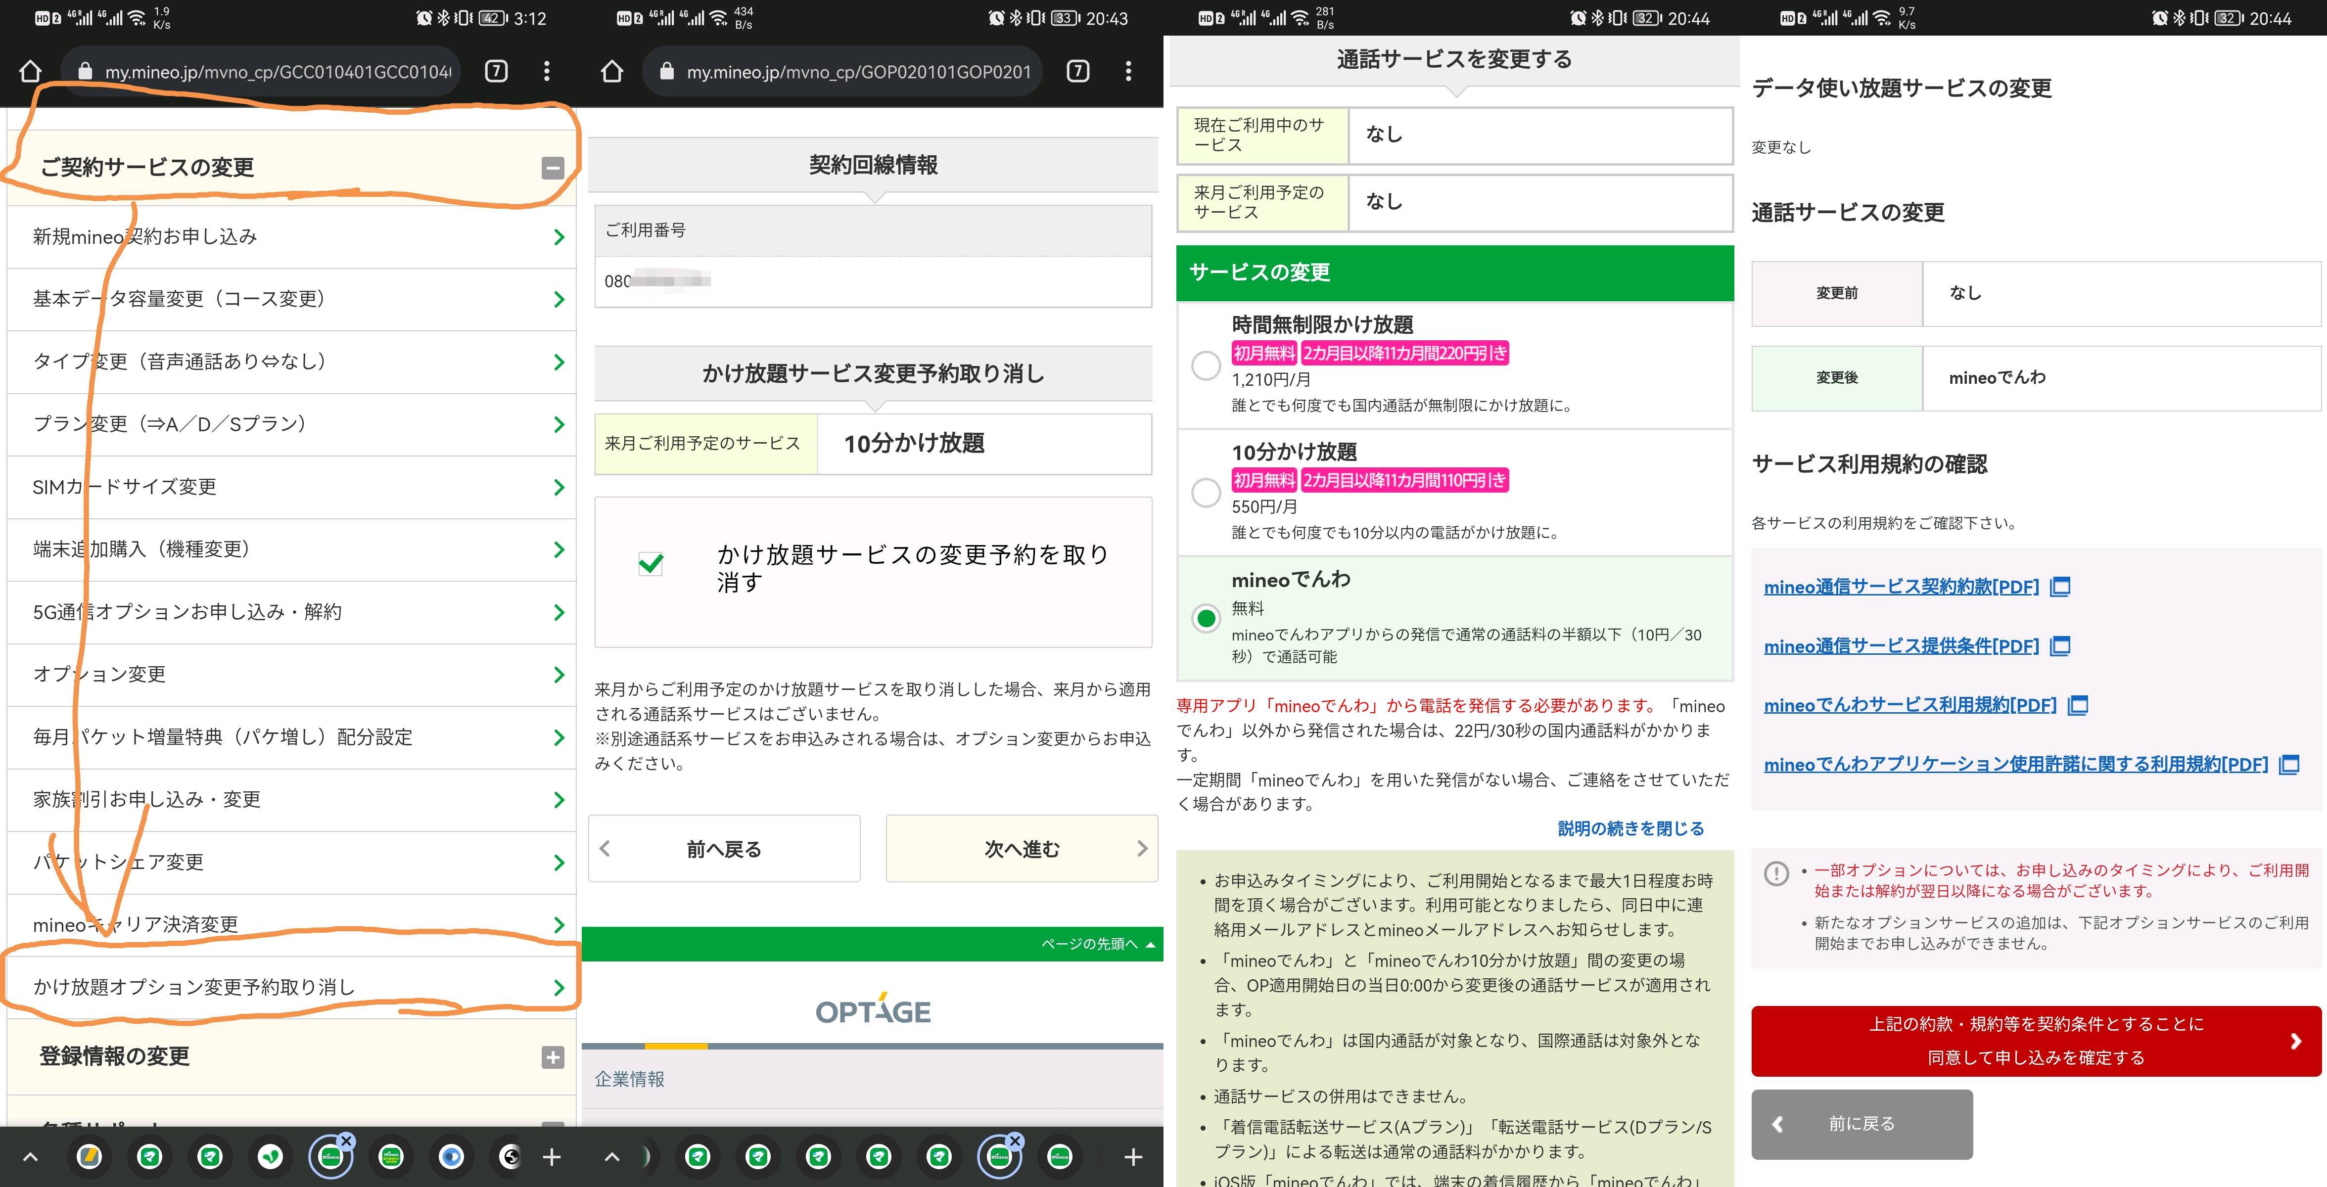Click 説明の続きを閉じる link

click(x=1630, y=828)
